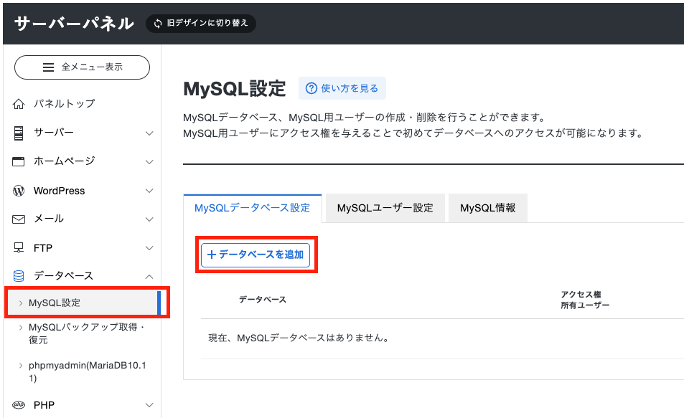The height and width of the screenshot is (418, 684).
Task: Expand the FTP menu chevron
Action: 149,248
